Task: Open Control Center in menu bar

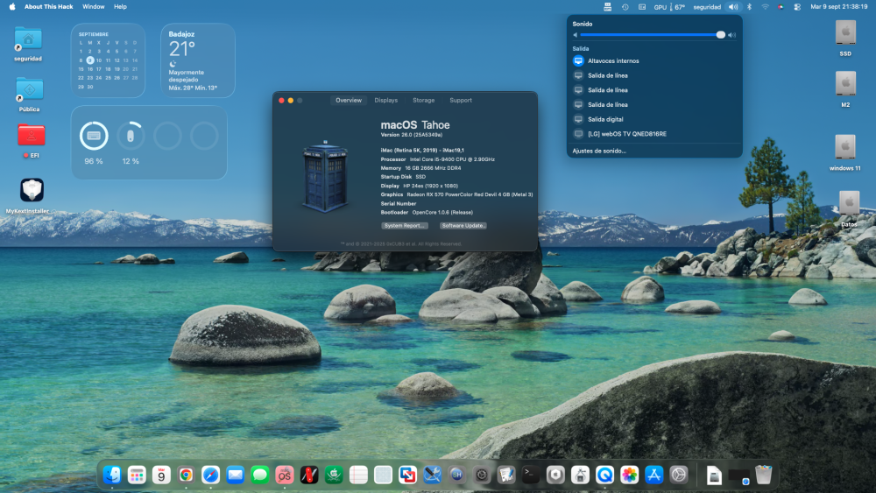Action: (x=797, y=7)
